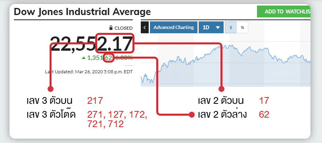
Task: Open the 1D time range dropdown
Action: [x=211, y=27]
